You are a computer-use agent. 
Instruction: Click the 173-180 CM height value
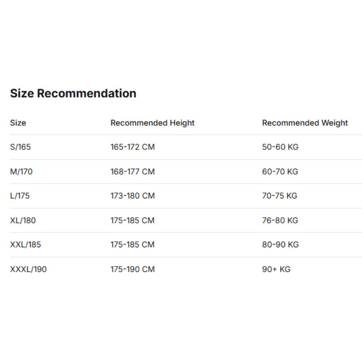click(x=132, y=196)
